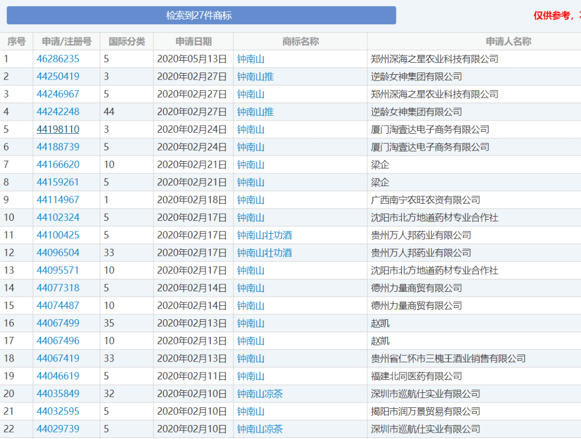Screen dimensions: 581x439
Task: Open registration number 44198110
Action: 58,129
